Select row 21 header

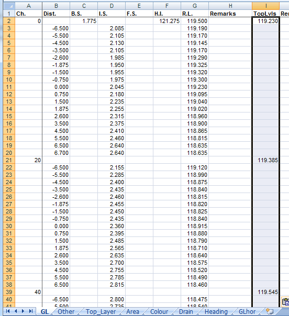pos(9,160)
